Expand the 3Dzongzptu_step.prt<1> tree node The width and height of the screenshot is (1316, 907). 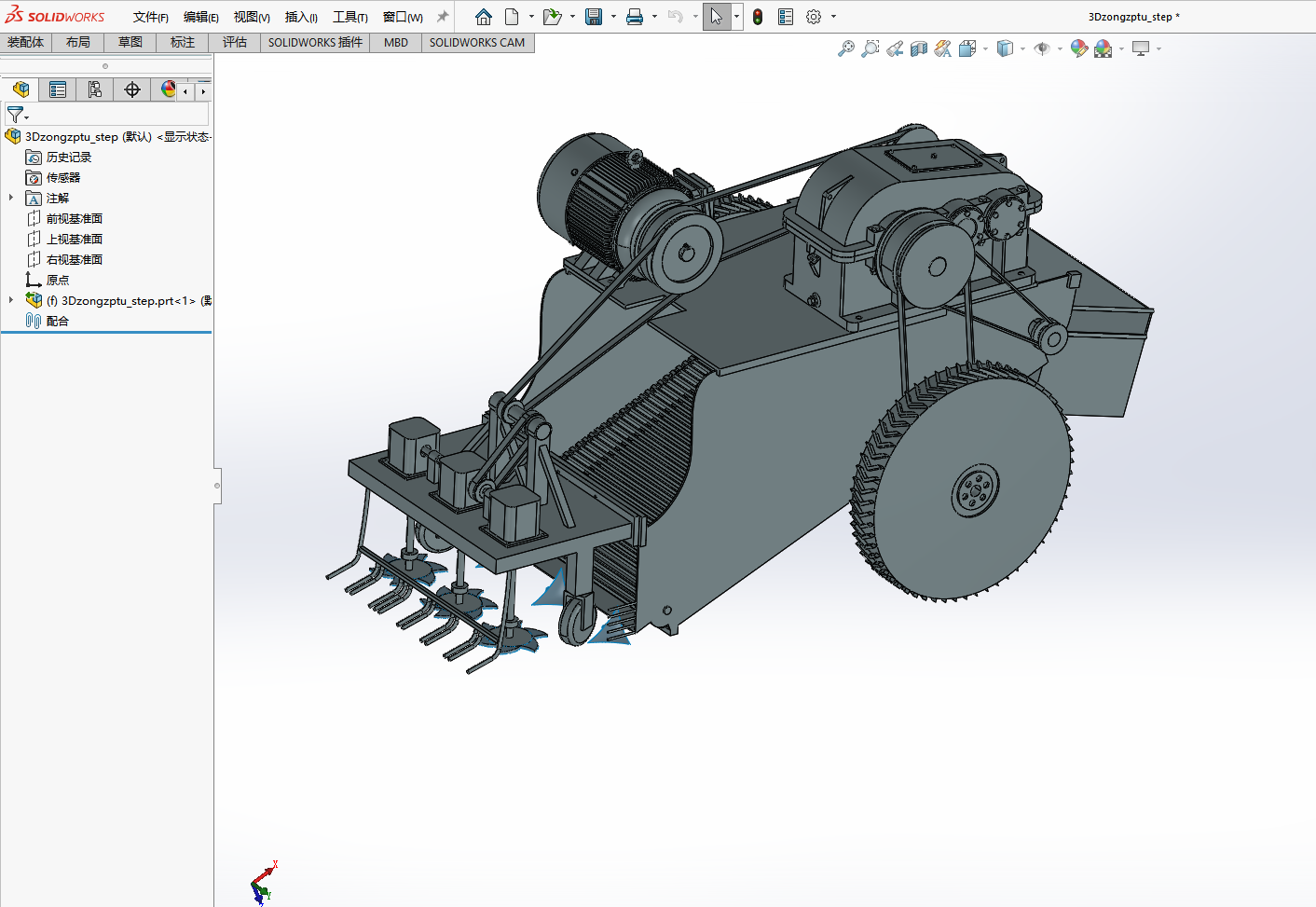[11, 300]
